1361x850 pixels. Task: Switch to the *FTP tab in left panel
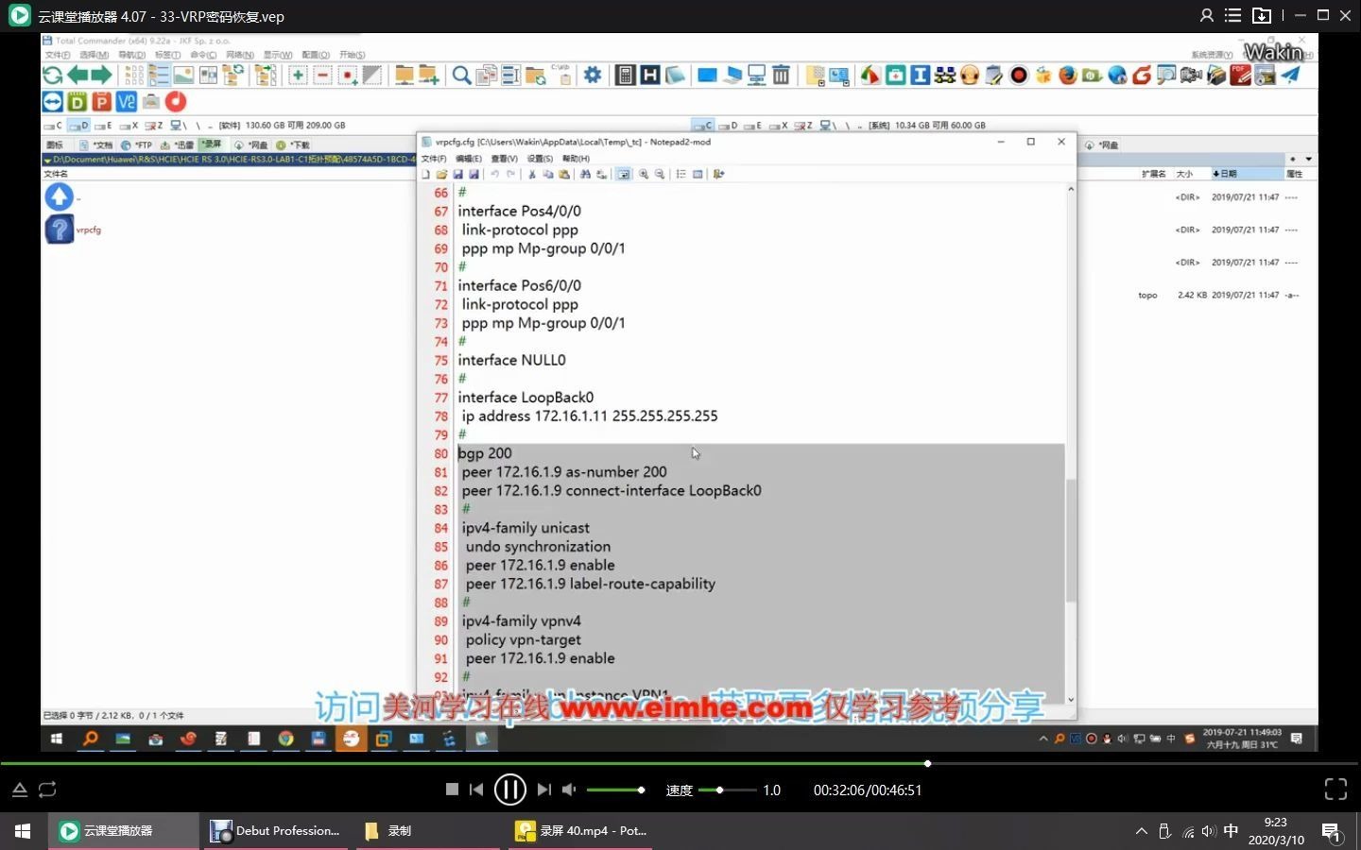click(137, 144)
